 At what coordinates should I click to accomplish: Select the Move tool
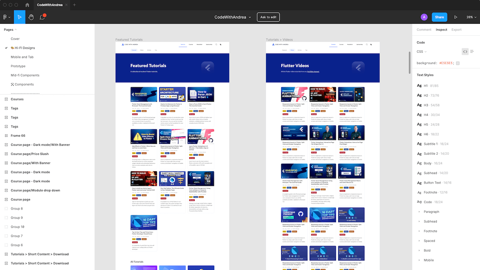pyautogui.click(x=20, y=17)
